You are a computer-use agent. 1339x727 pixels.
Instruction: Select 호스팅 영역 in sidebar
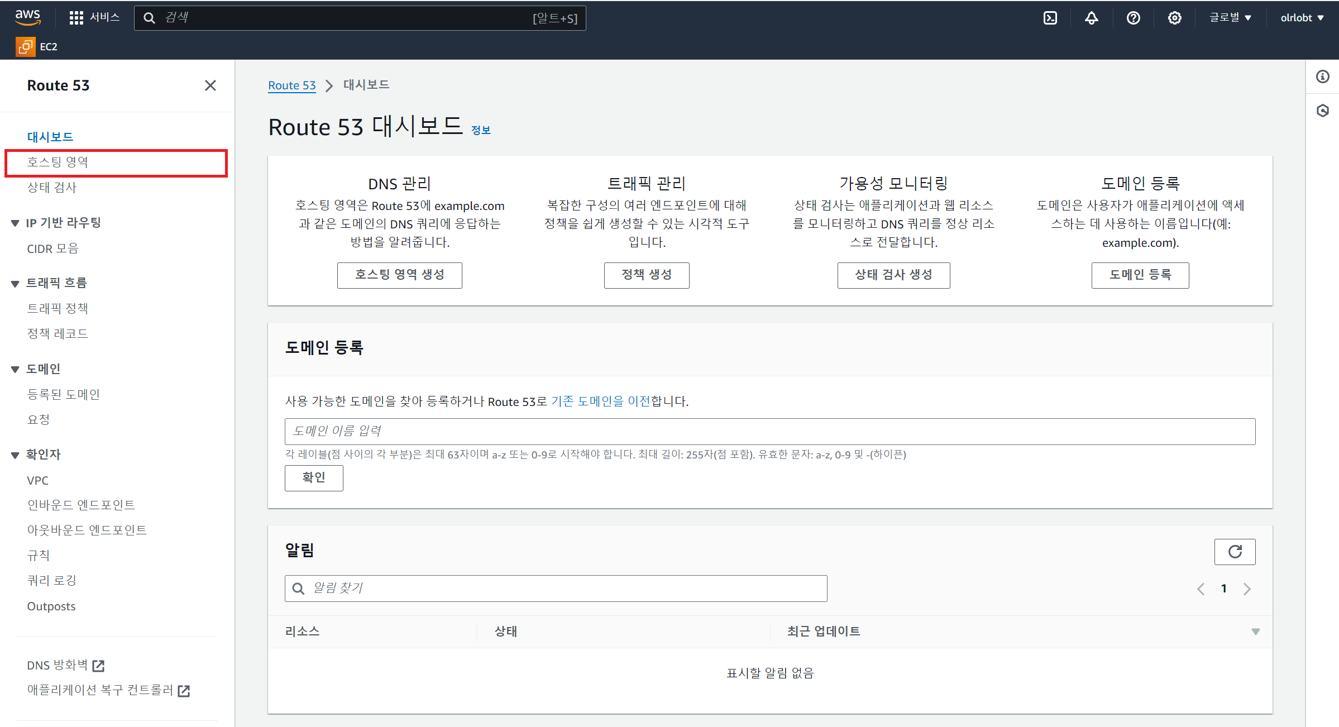tap(58, 162)
